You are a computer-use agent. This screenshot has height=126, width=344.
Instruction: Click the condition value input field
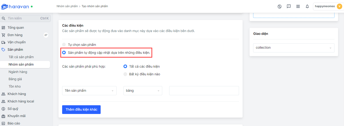pos(204,91)
